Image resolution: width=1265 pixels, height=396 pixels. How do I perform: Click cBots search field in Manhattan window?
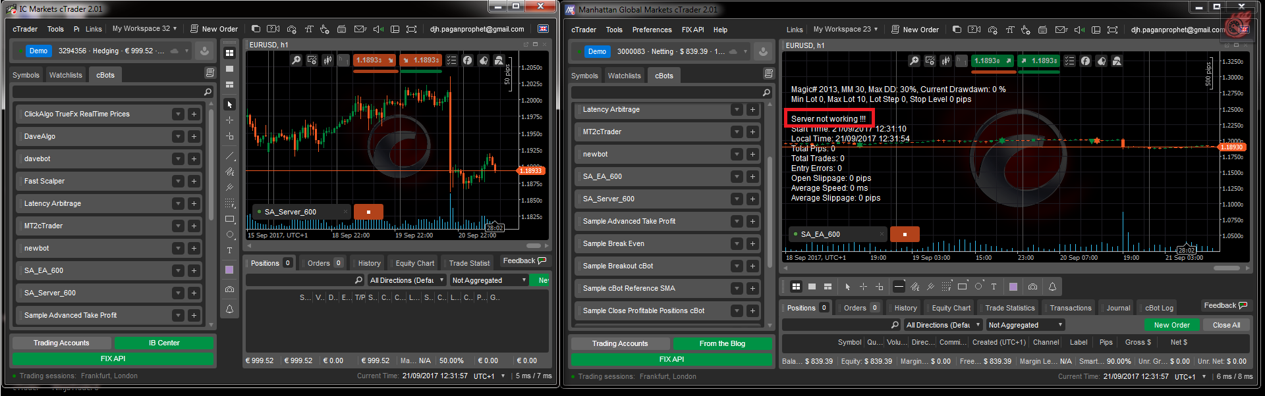click(671, 93)
